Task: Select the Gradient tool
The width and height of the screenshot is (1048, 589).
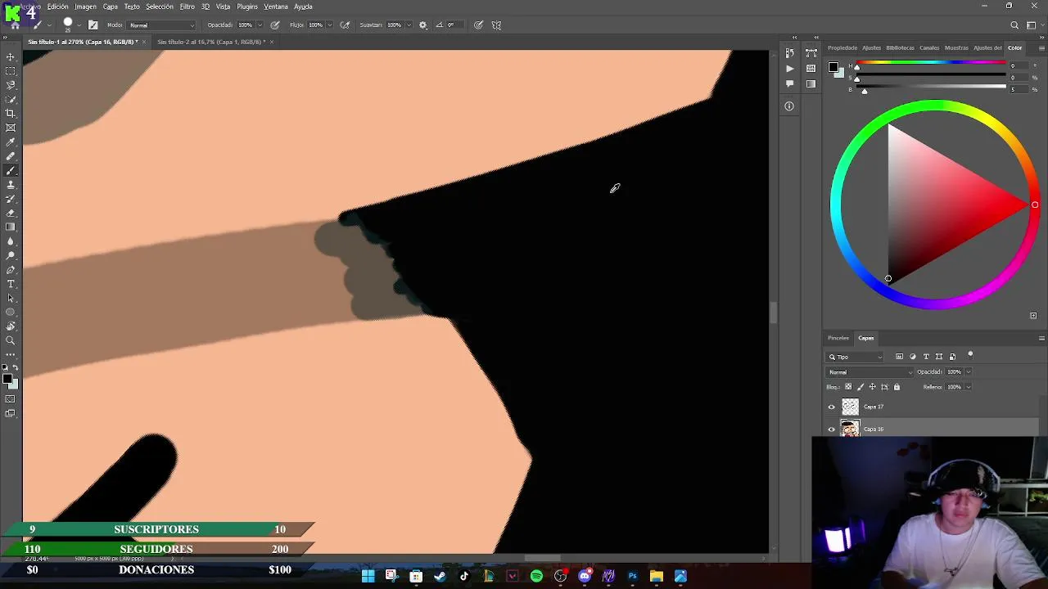Action: [11, 227]
